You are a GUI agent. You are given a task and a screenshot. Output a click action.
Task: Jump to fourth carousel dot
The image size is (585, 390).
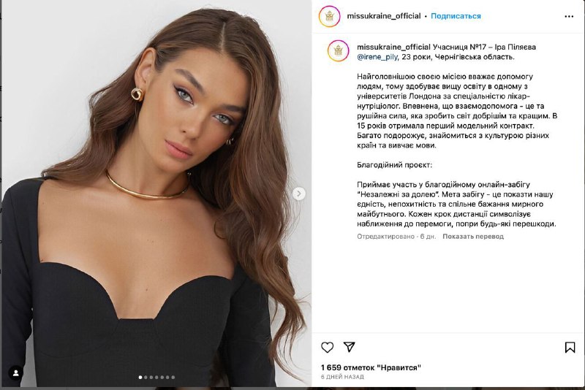156,378
